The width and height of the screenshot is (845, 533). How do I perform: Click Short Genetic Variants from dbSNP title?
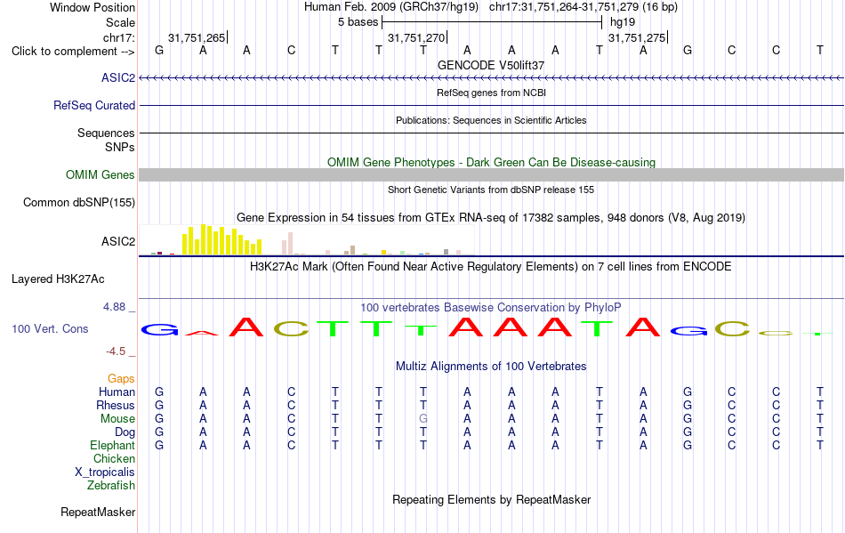(491, 190)
